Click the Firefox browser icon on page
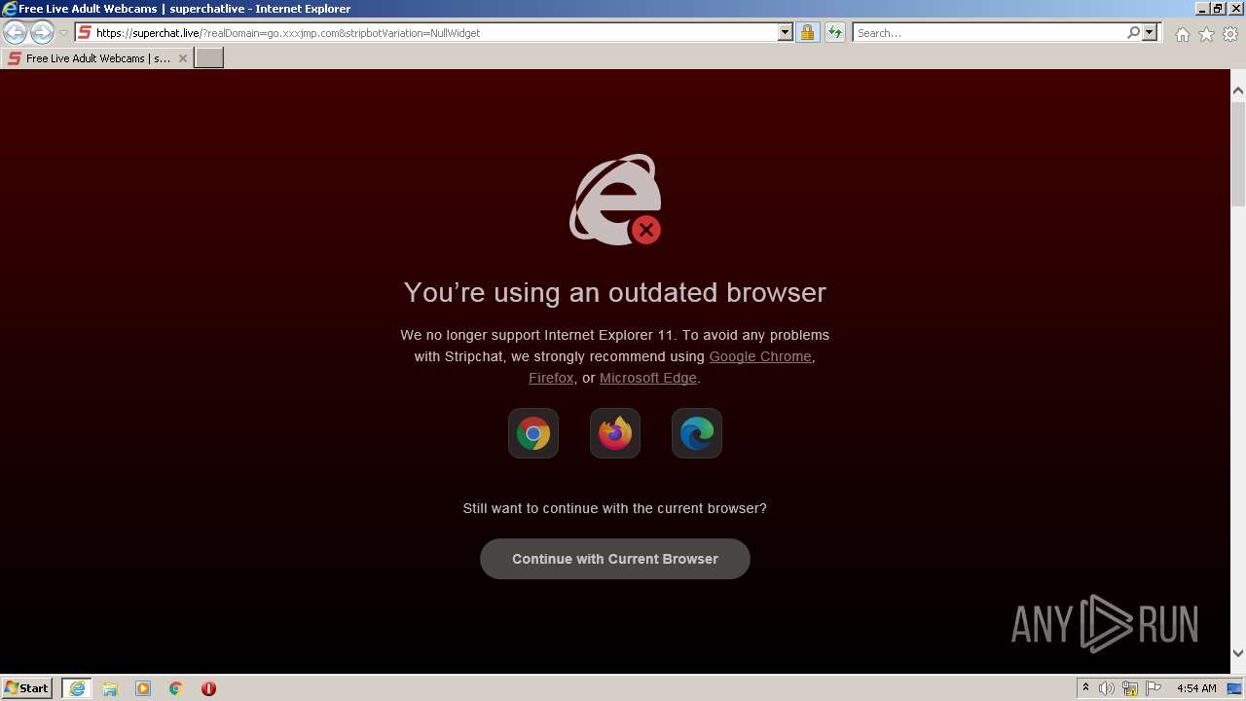The height and width of the screenshot is (701, 1246). point(615,433)
